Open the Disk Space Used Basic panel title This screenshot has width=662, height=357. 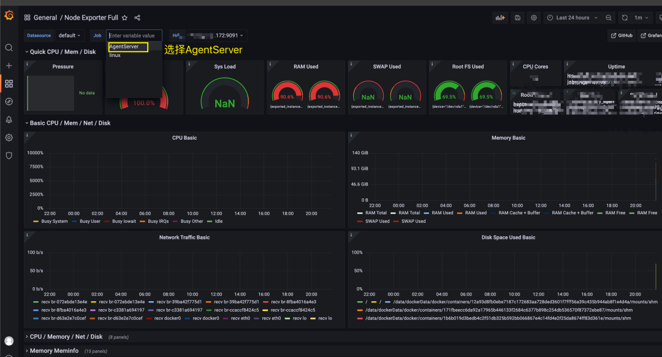pyautogui.click(x=508, y=238)
